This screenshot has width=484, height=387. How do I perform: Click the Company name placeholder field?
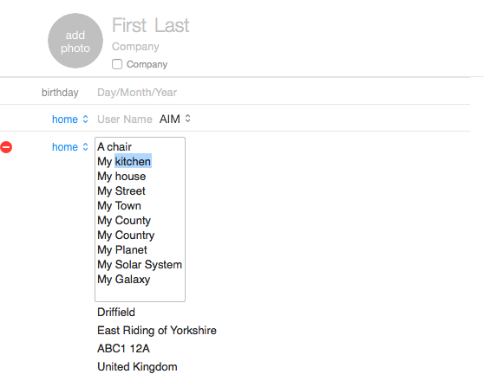135,47
